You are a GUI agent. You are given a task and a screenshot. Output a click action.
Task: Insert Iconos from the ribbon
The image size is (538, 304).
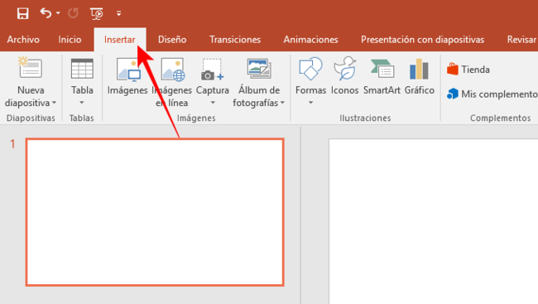(x=345, y=76)
